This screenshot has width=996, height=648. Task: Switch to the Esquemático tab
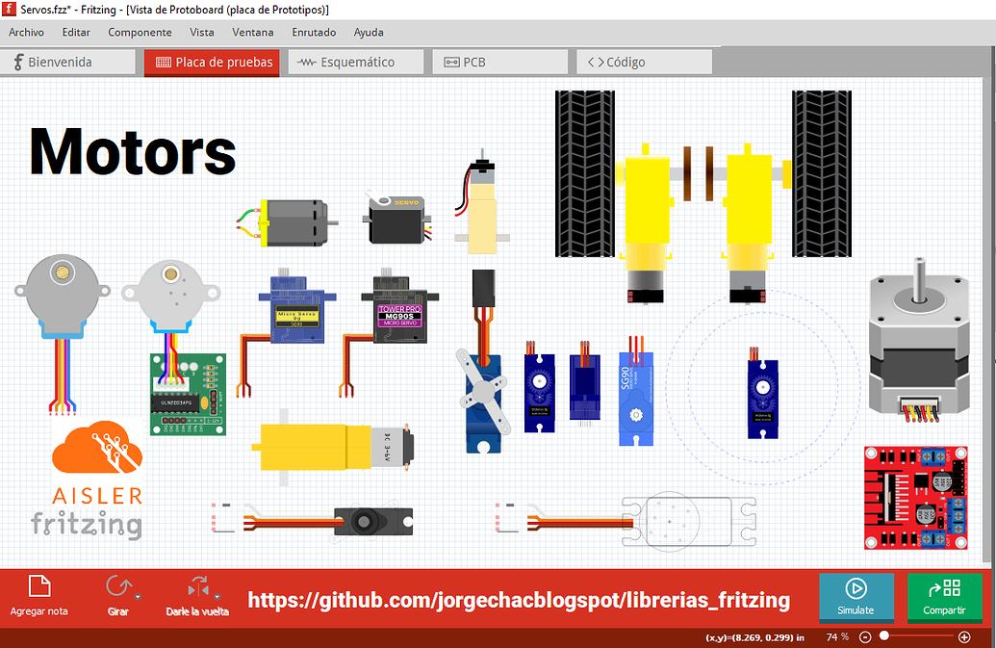356,62
